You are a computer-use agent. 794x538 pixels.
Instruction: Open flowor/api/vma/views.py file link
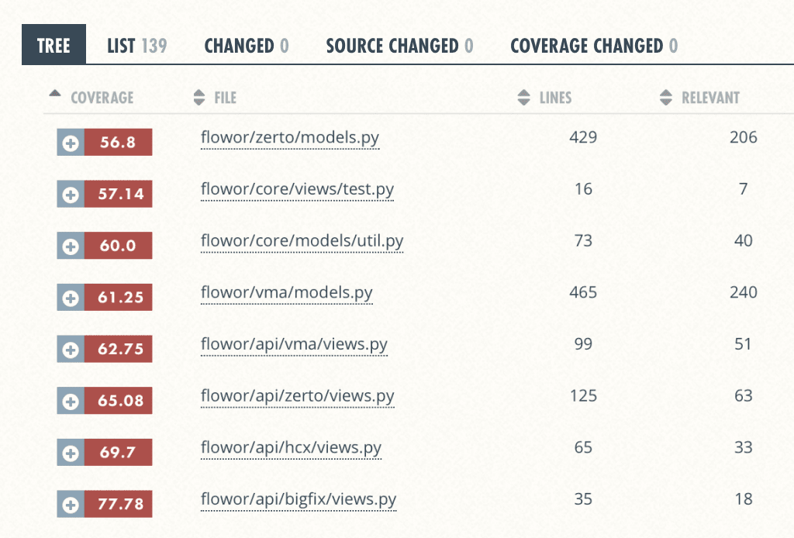(x=294, y=344)
